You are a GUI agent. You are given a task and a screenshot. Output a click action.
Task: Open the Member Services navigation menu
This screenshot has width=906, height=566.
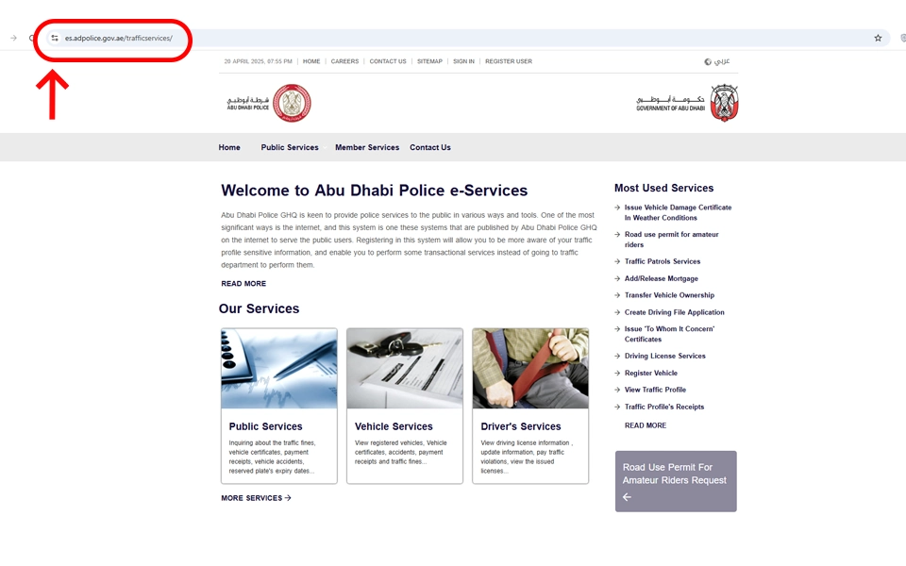[x=367, y=147]
